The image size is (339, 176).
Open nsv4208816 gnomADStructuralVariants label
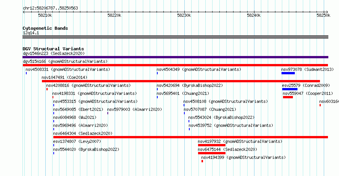[x=88, y=85]
